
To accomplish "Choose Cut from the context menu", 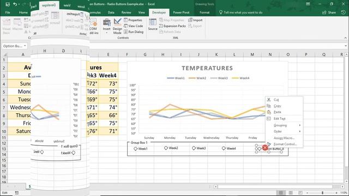I will click(x=284, y=100).
